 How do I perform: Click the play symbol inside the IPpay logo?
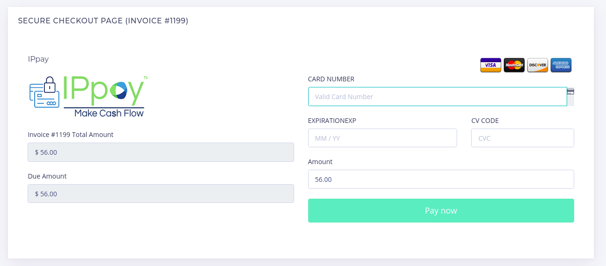pyautogui.click(x=120, y=89)
